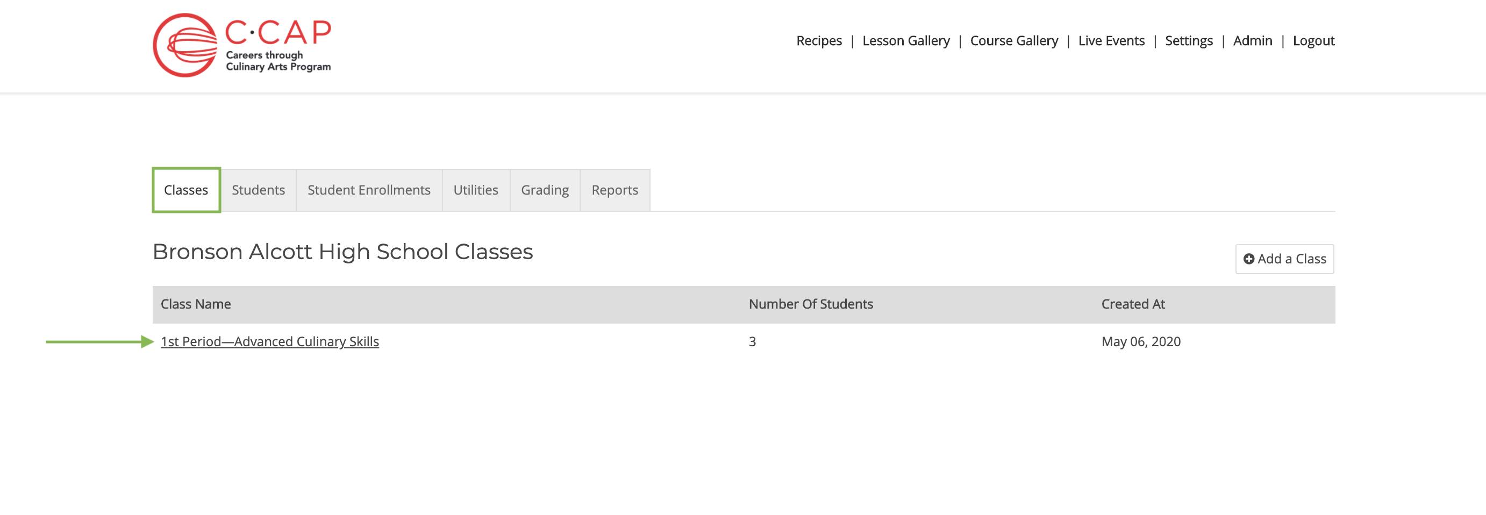Click the C-CAP logo
The width and height of the screenshot is (1486, 515).
click(x=242, y=45)
